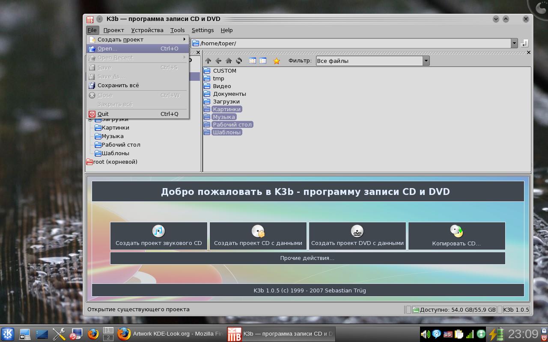Click Доступно: 54,0 GB/55,9 GB status entry
Viewport: 548px width, 342px height.
click(x=454, y=310)
